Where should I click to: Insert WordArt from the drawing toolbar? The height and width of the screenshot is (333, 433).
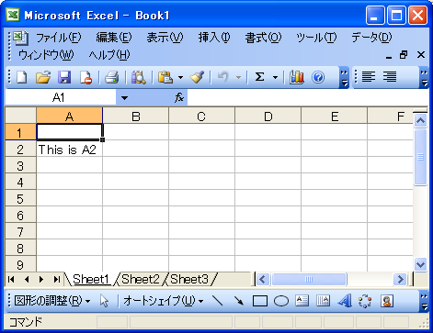[345, 301]
